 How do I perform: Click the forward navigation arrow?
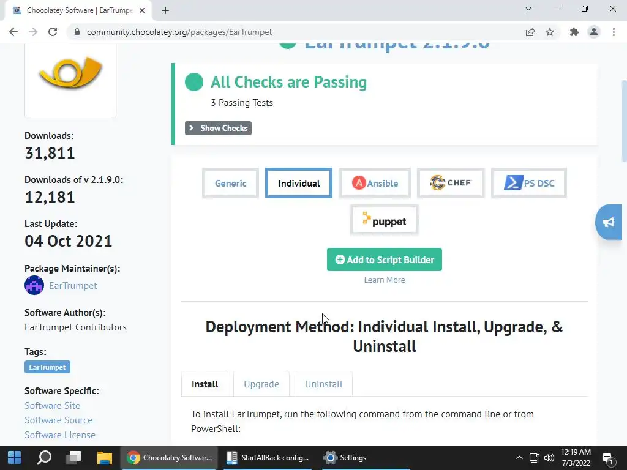[33, 32]
